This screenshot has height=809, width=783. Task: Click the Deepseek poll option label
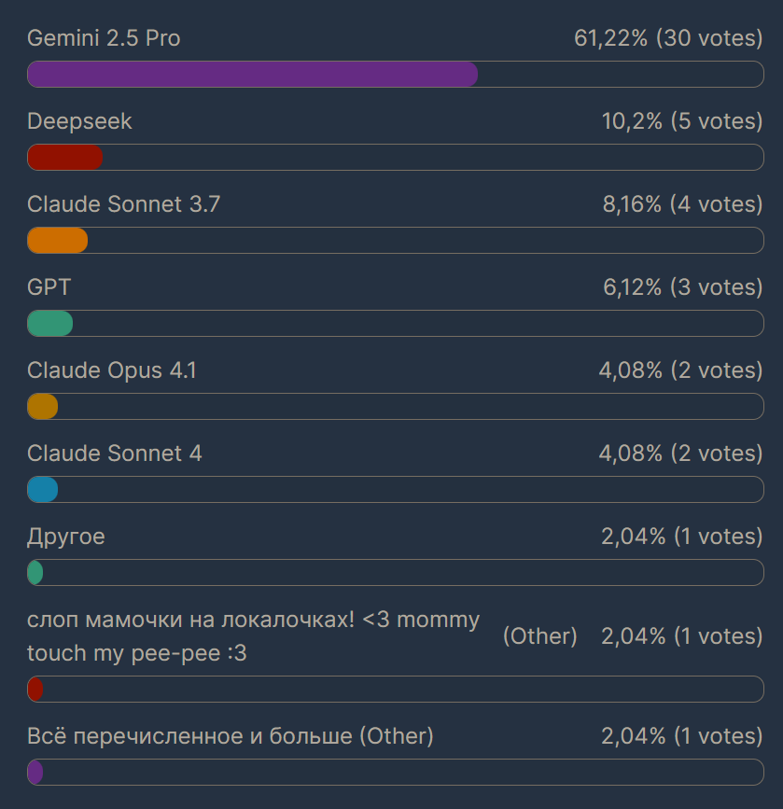tap(79, 121)
